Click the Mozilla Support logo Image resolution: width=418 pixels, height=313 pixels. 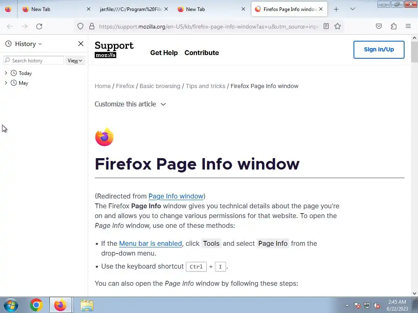click(x=114, y=49)
